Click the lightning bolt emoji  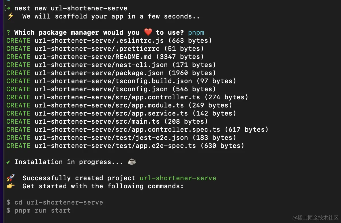(x=10, y=16)
